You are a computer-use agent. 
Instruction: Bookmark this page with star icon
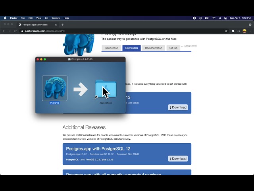click(x=226, y=31)
